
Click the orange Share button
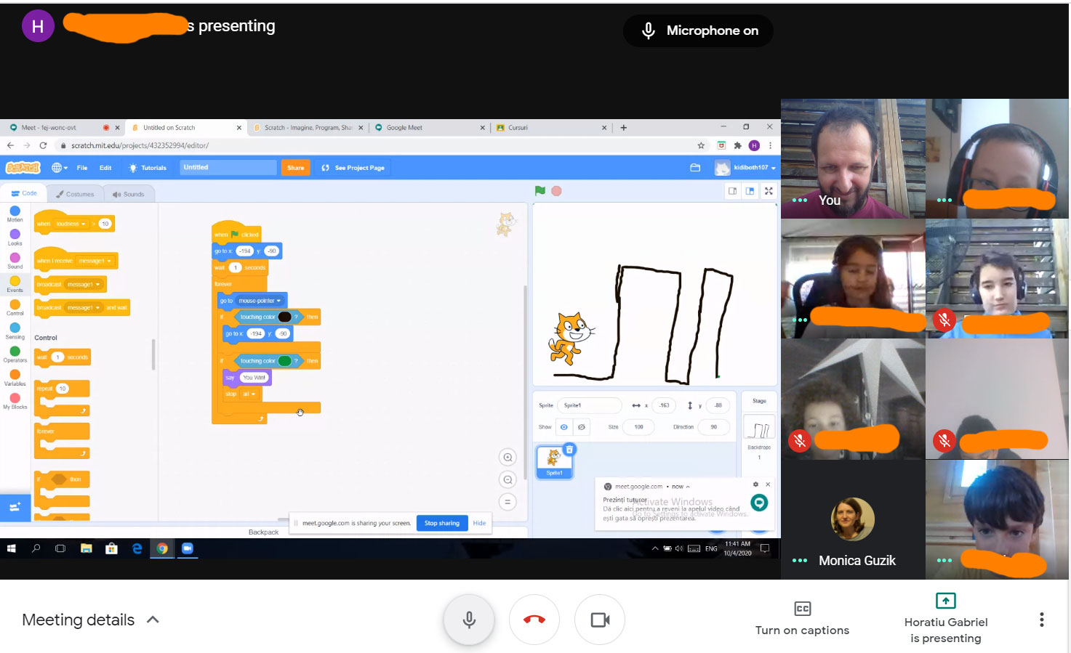(x=295, y=168)
